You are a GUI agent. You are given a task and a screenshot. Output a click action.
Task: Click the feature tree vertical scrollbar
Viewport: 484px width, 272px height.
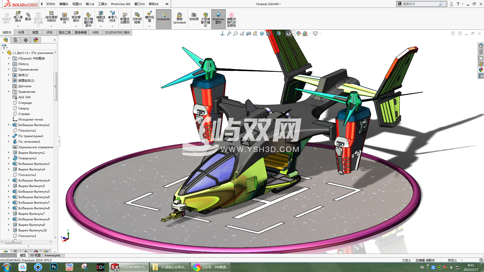pyautogui.click(x=55, y=86)
